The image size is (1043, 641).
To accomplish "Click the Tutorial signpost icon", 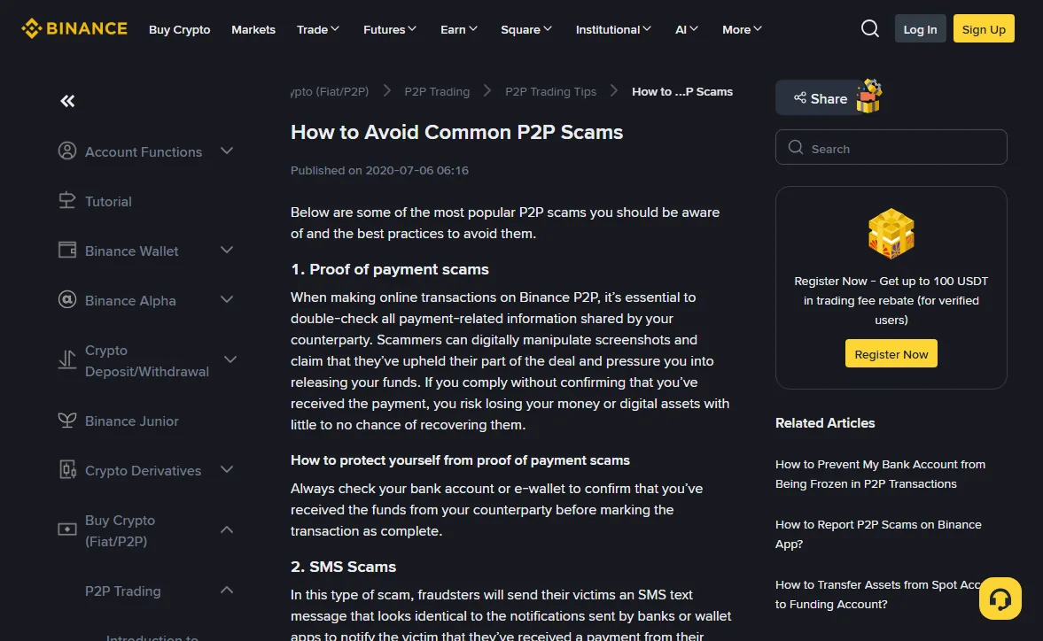I will [67, 201].
